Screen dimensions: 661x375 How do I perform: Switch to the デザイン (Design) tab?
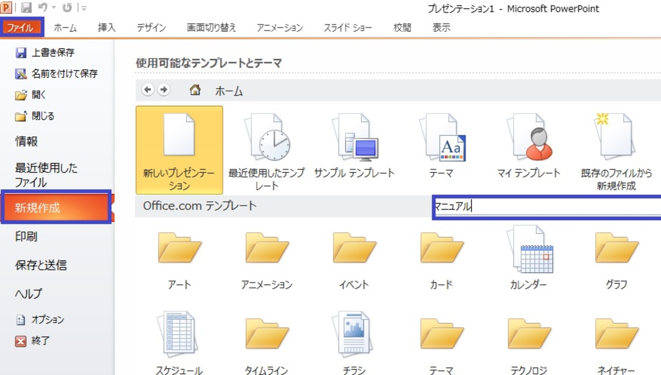click(151, 28)
